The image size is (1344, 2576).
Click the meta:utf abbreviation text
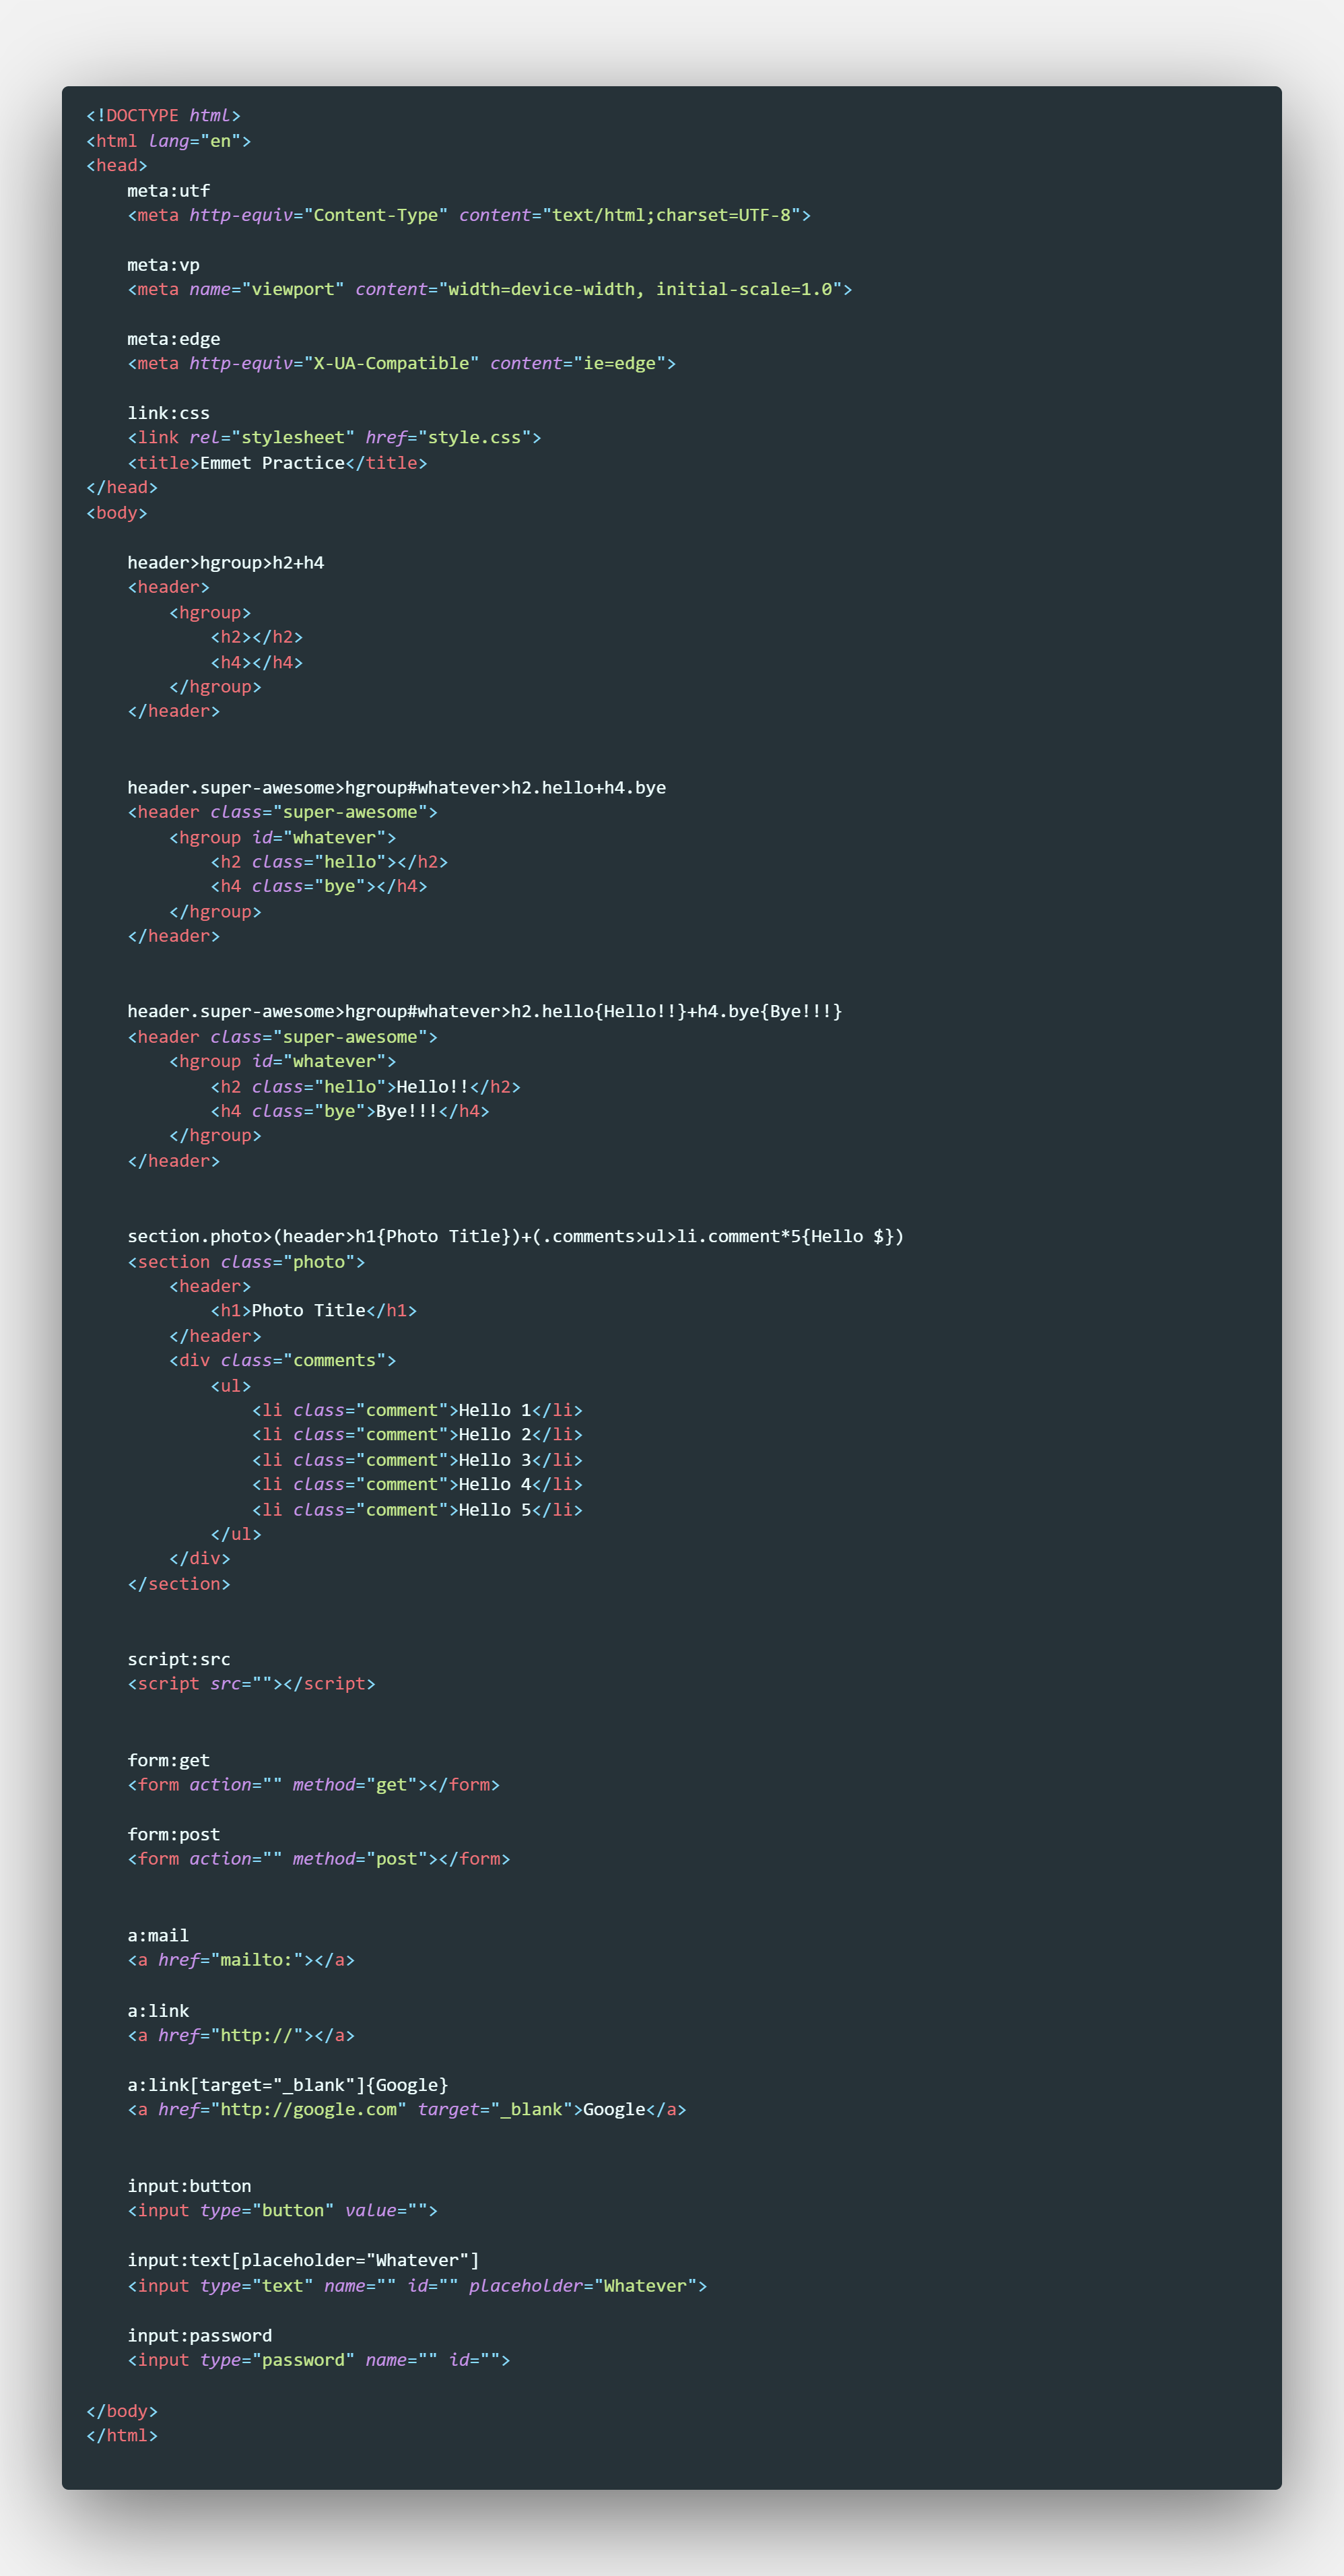click(x=168, y=190)
